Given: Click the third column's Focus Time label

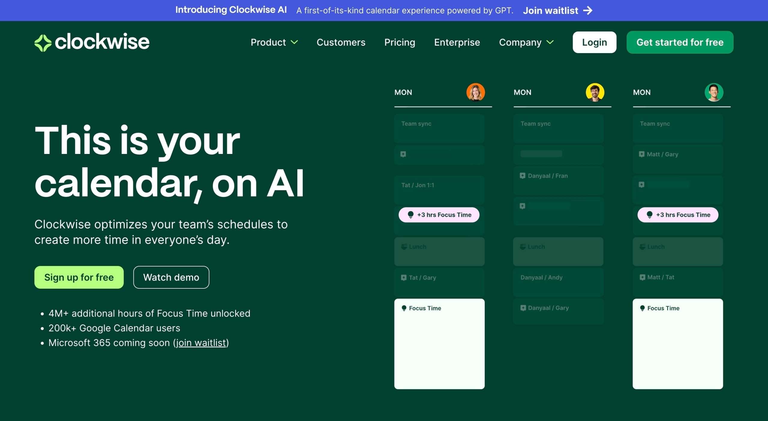Looking at the screenshot, I should [x=663, y=308].
